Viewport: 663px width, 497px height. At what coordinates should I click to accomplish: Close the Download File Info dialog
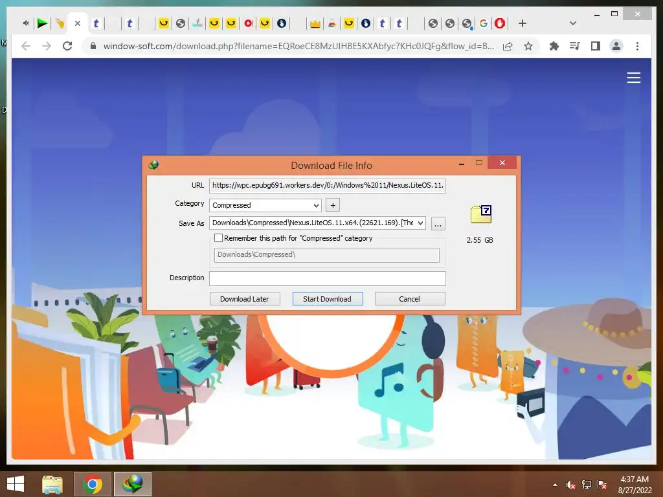click(502, 162)
